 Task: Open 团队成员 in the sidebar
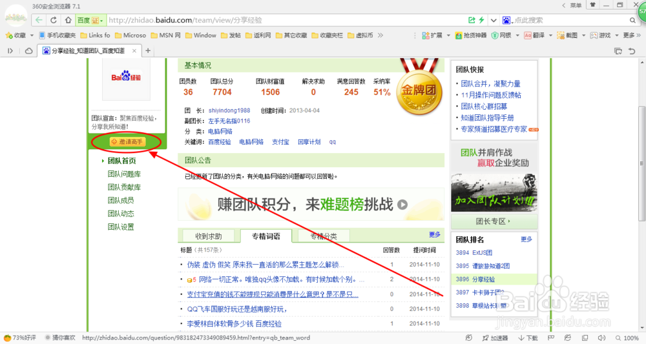121,200
